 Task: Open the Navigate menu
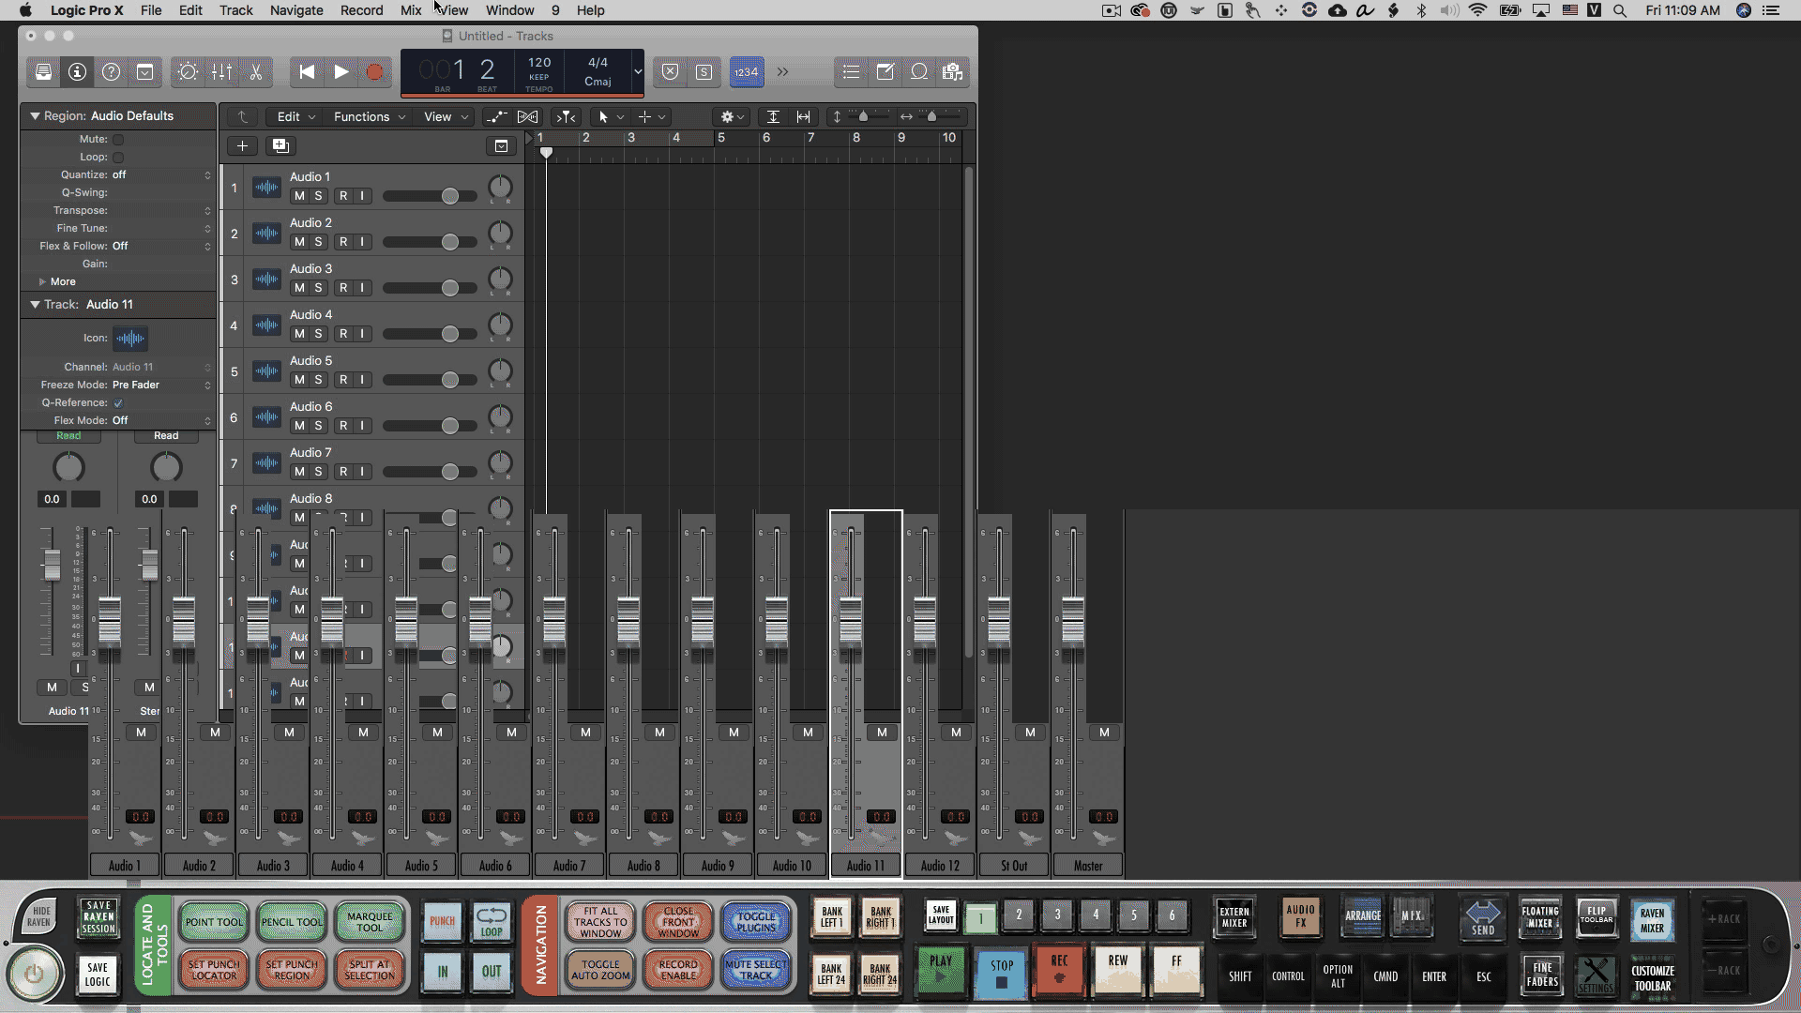296,10
